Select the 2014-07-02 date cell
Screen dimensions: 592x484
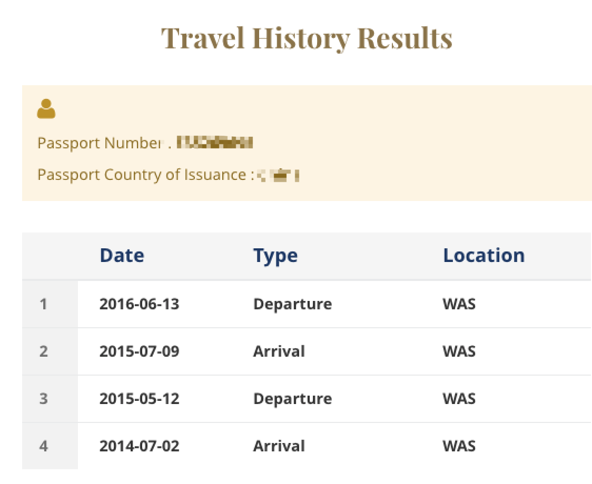click(139, 446)
